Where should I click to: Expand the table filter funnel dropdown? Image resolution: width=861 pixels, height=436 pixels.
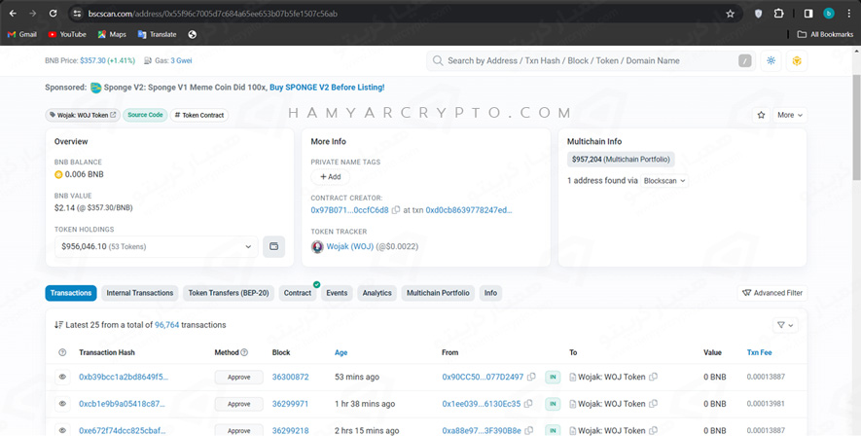785,325
